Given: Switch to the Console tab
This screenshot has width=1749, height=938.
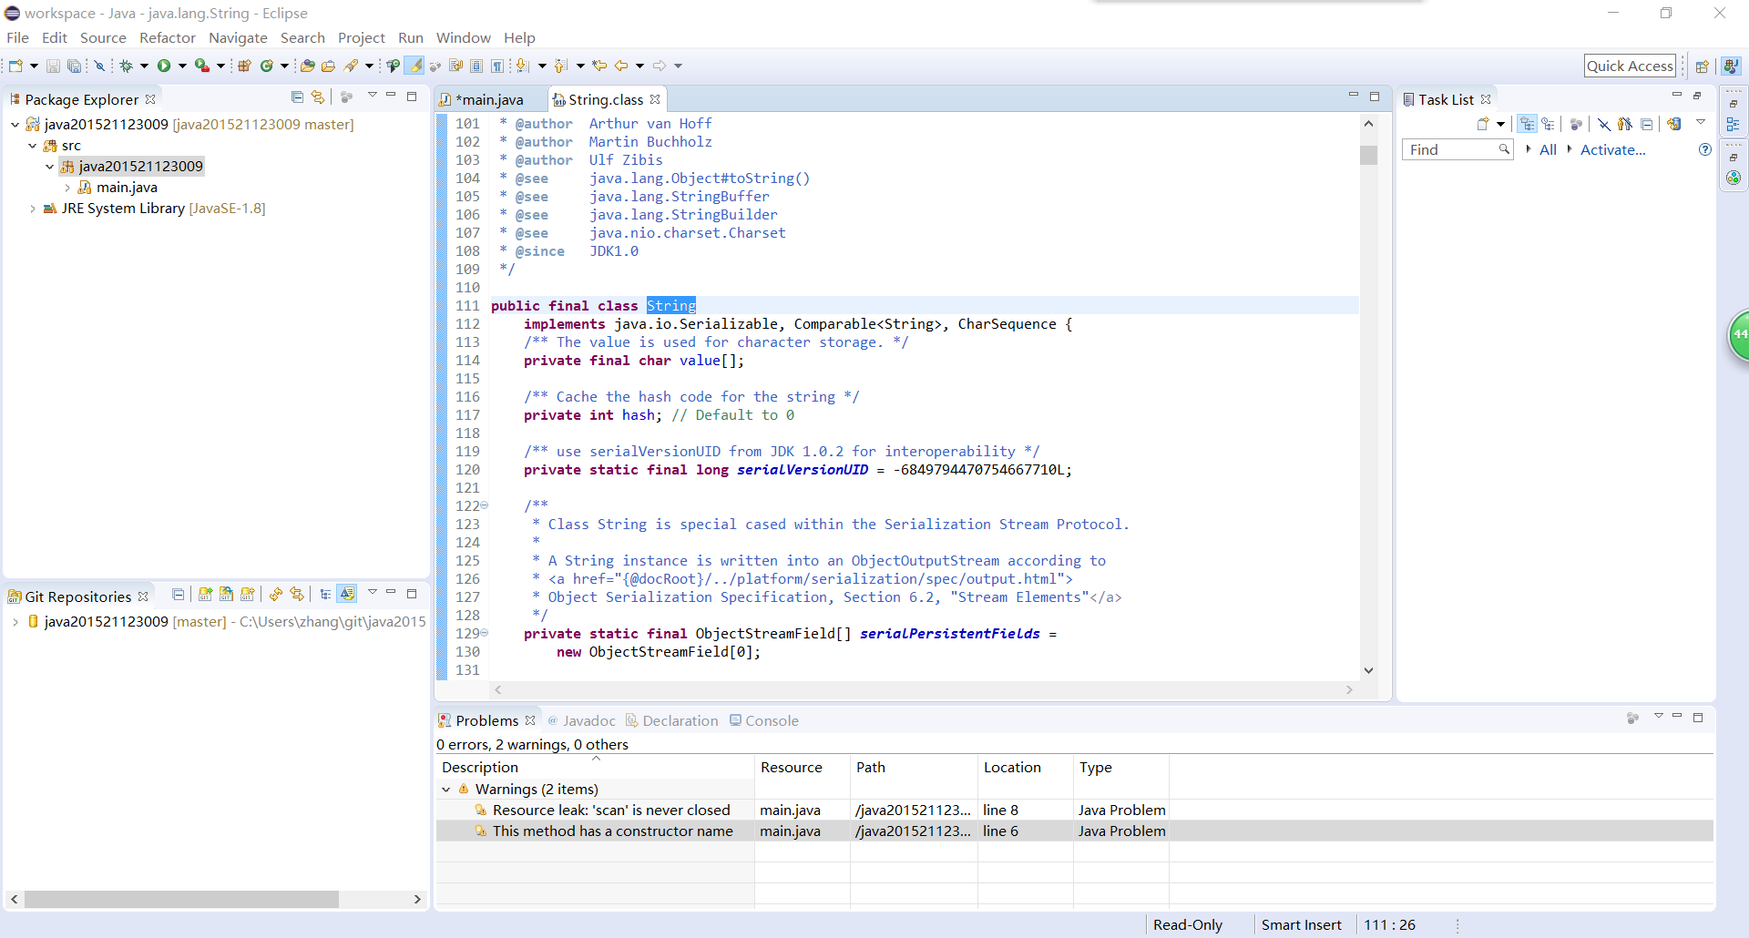Looking at the screenshot, I should coord(763,720).
